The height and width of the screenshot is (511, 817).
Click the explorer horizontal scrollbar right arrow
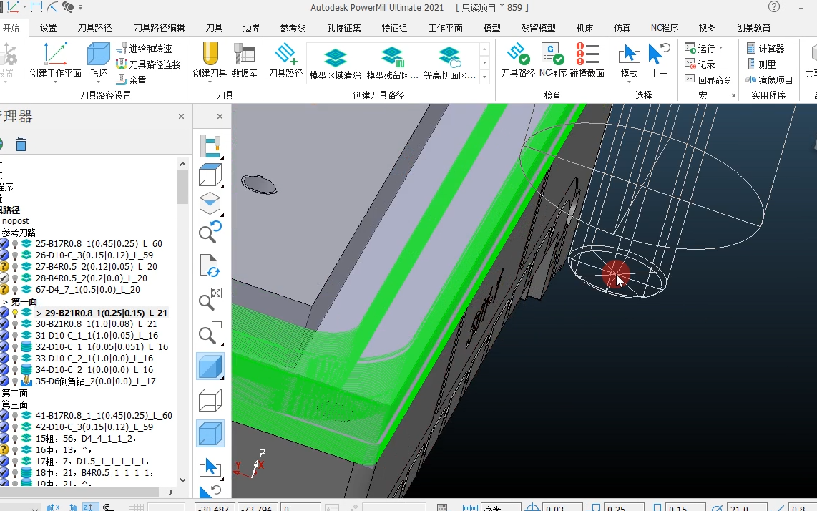tap(170, 492)
